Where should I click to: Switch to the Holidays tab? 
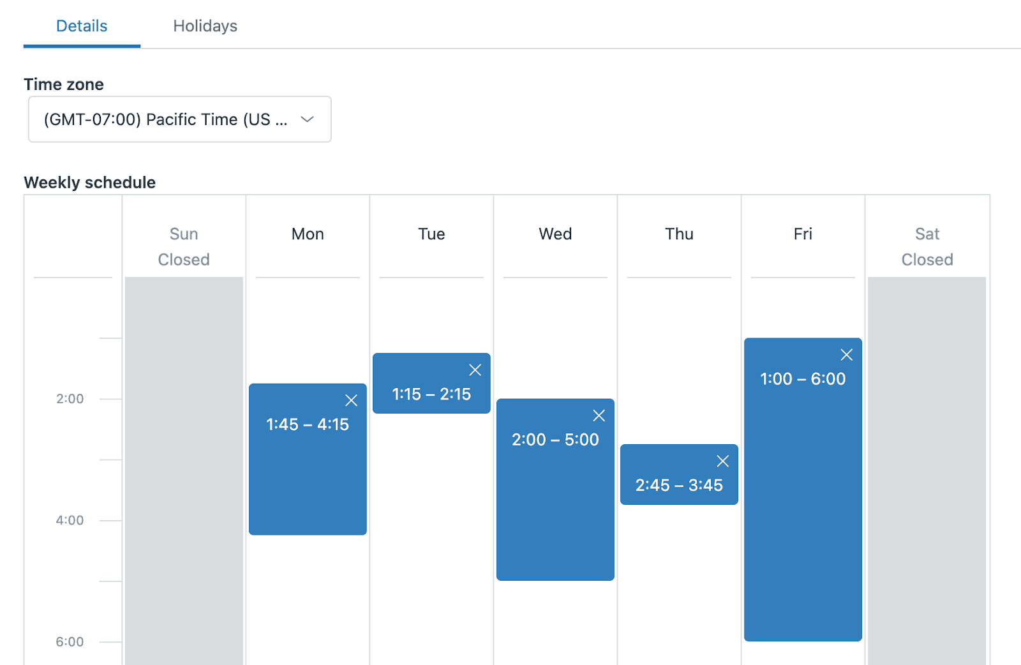[x=205, y=26]
